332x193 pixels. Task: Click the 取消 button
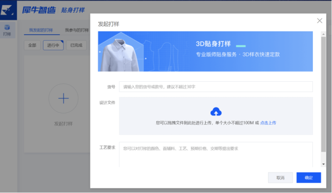[x=280, y=178]
